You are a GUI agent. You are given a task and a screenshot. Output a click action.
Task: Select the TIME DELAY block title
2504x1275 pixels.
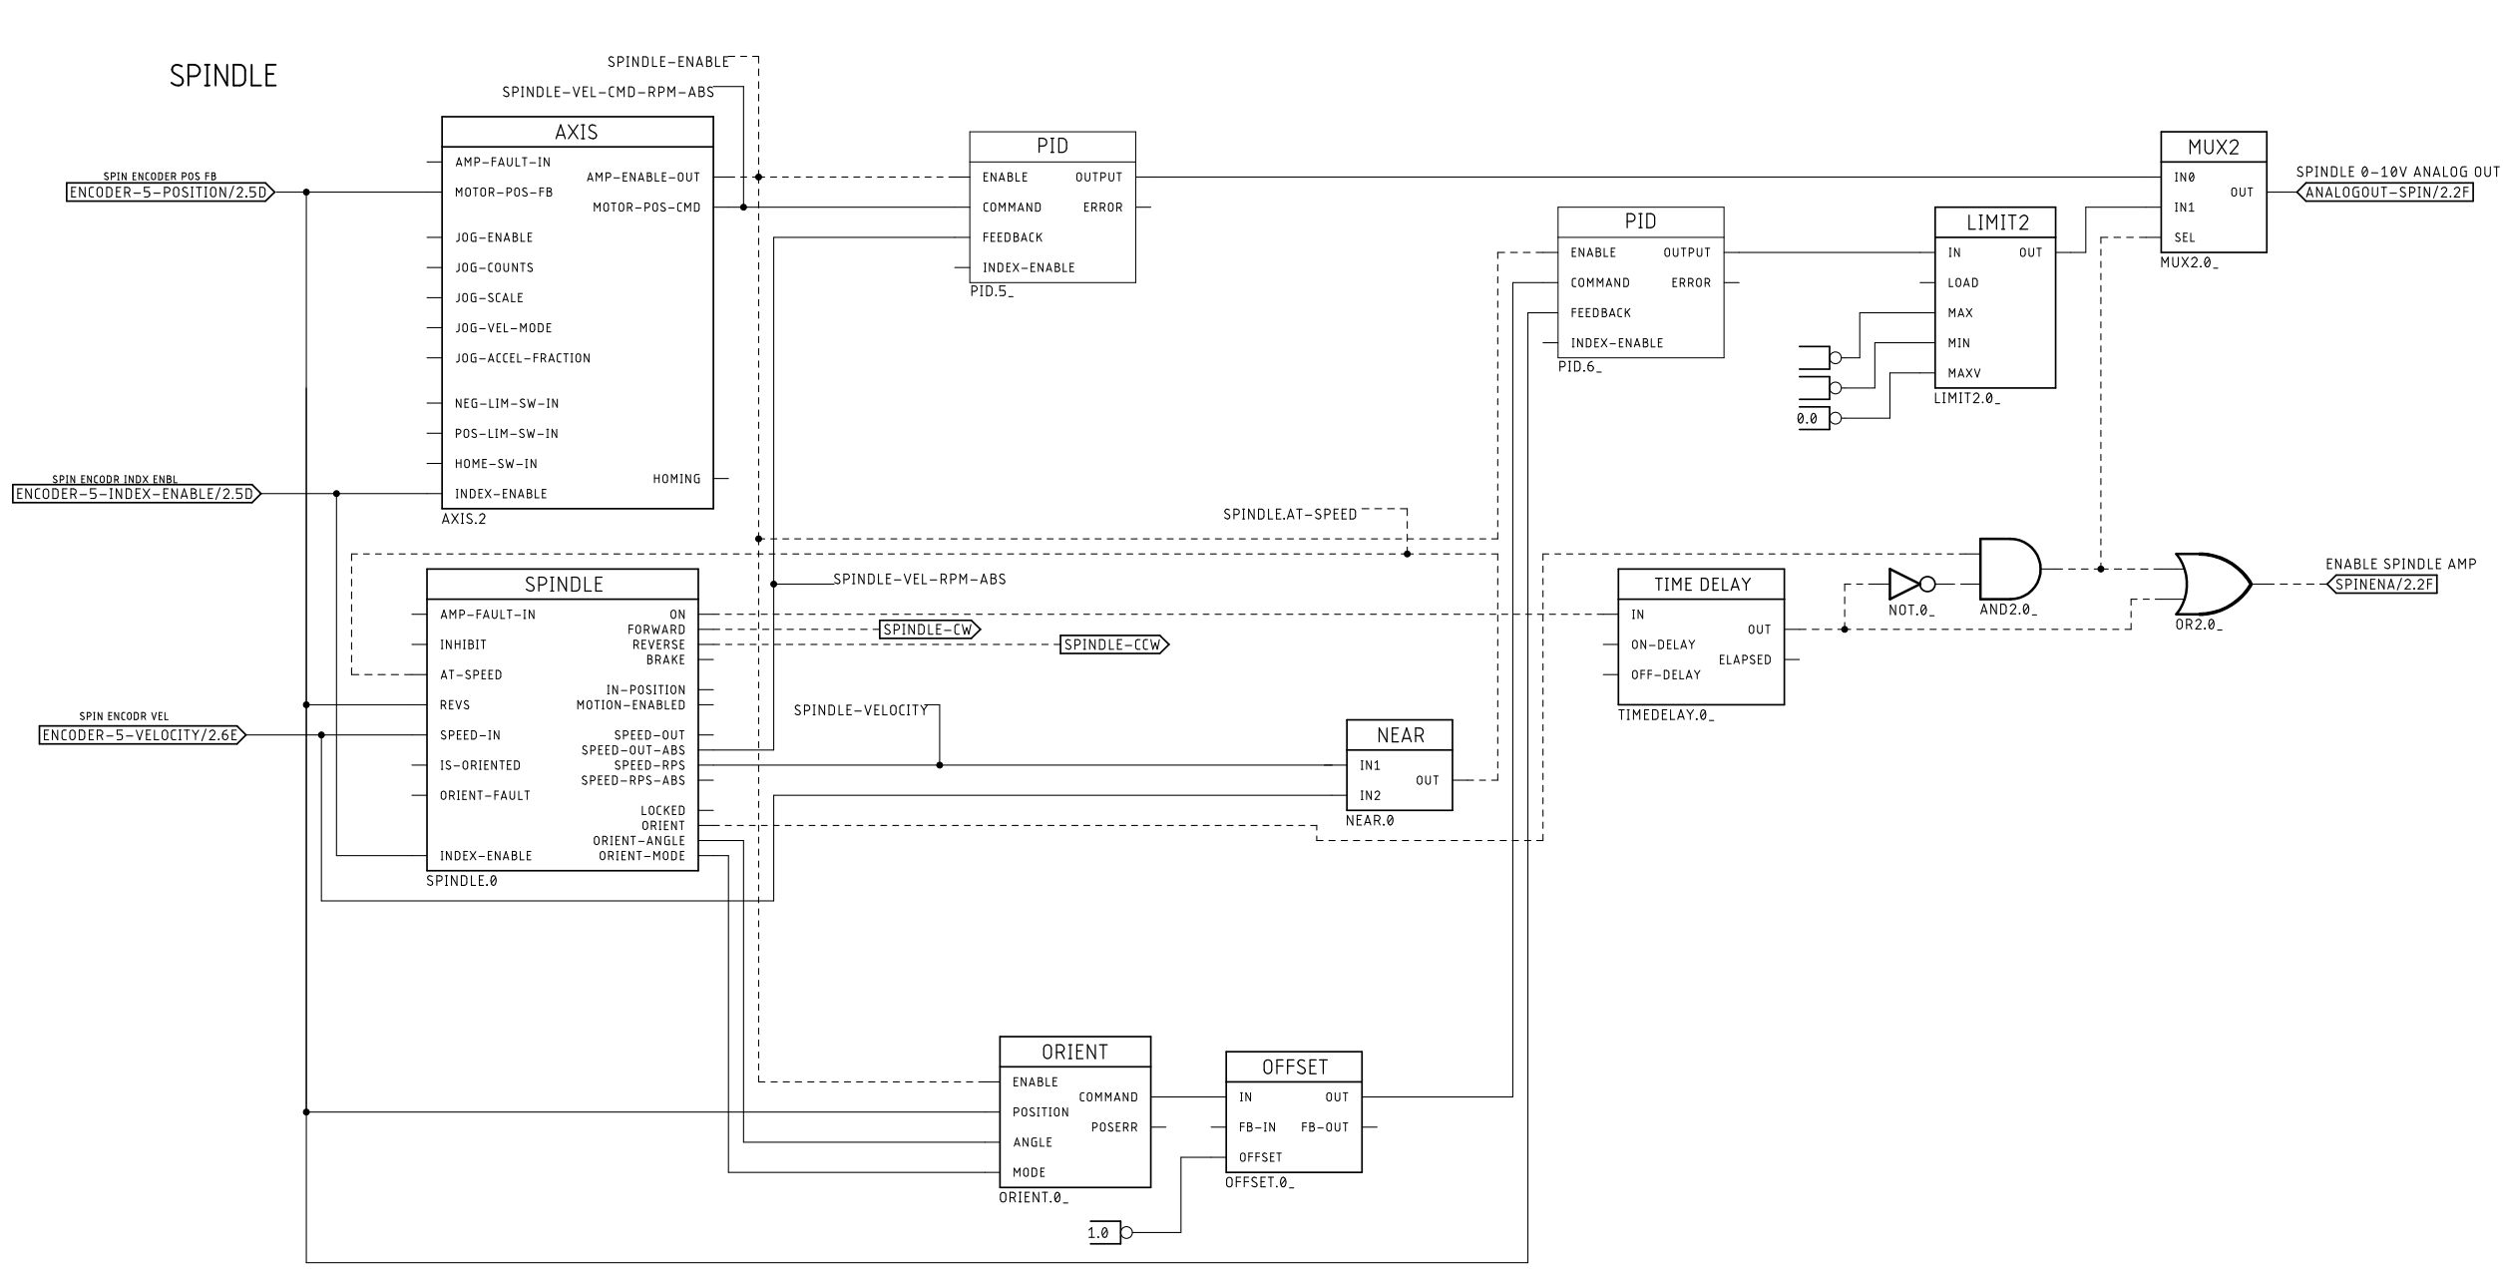pos(1701,585)
